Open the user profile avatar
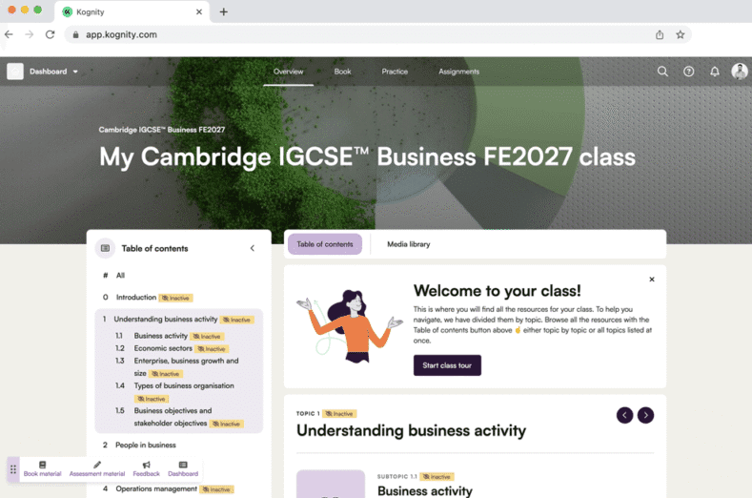 739,72
